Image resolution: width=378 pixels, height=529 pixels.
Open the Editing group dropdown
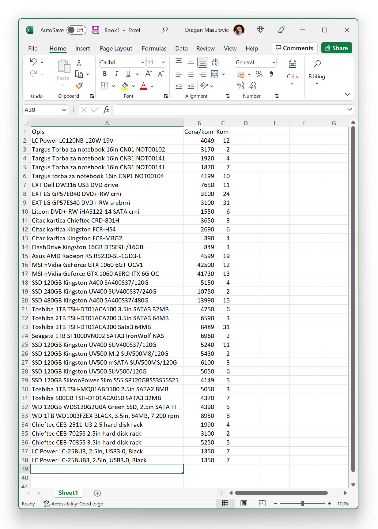[317, 73]
